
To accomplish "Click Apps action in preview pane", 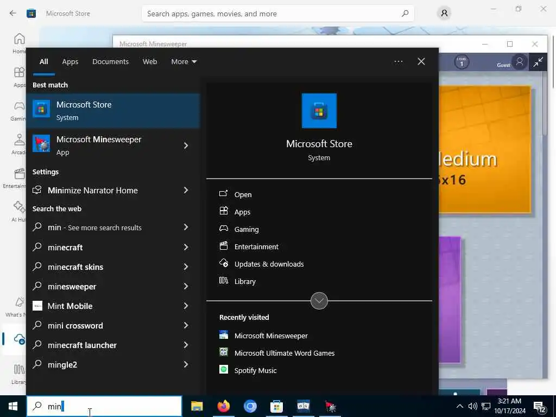I will click(235, 212).
